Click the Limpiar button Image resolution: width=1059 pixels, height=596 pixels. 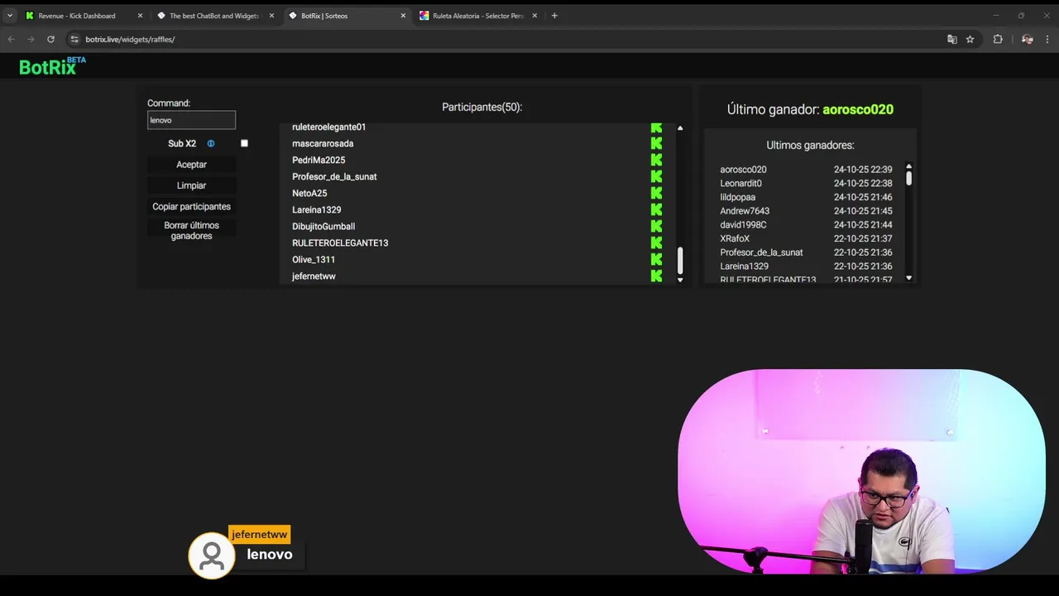[x=191, y=185]
